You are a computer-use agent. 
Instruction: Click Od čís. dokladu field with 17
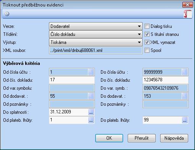tap(72, 80)
